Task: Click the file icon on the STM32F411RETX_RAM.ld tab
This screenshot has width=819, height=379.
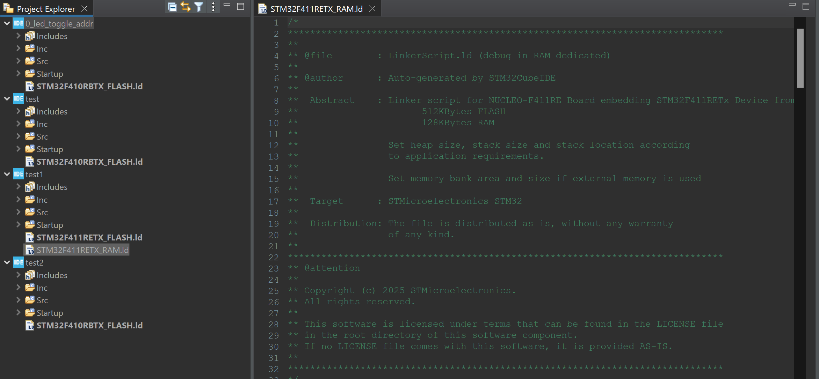Action: [x=262, y=9]
